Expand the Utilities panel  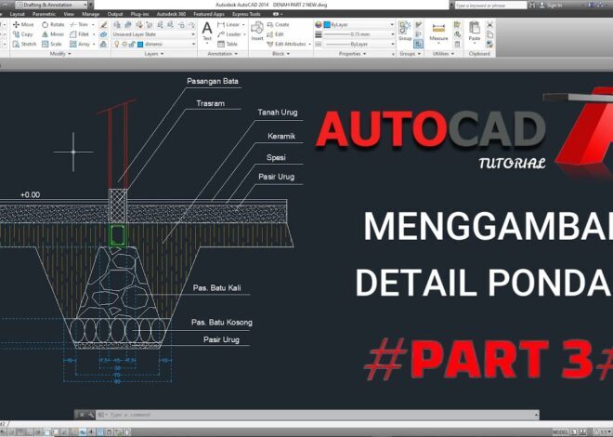443,54
